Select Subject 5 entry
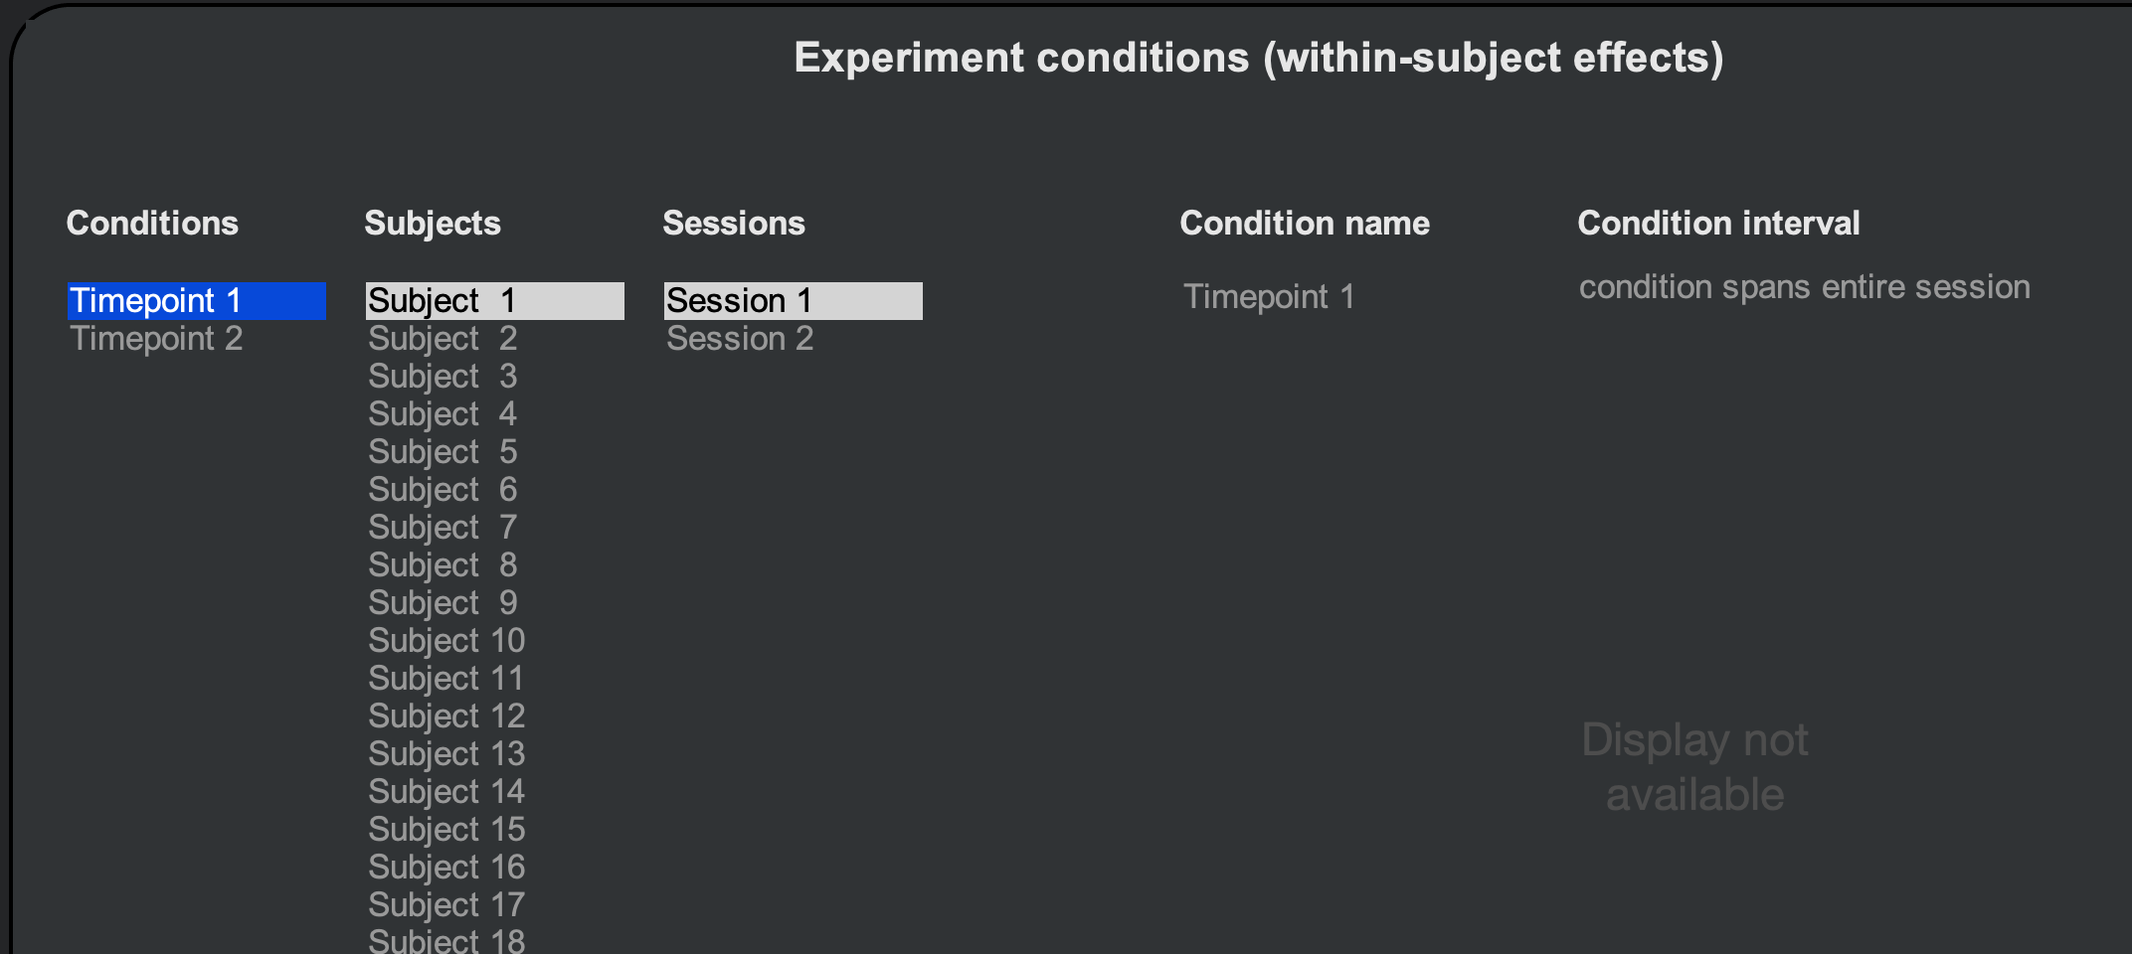Viewport: 2132px width, 954px height. click(x=443, y=452)
